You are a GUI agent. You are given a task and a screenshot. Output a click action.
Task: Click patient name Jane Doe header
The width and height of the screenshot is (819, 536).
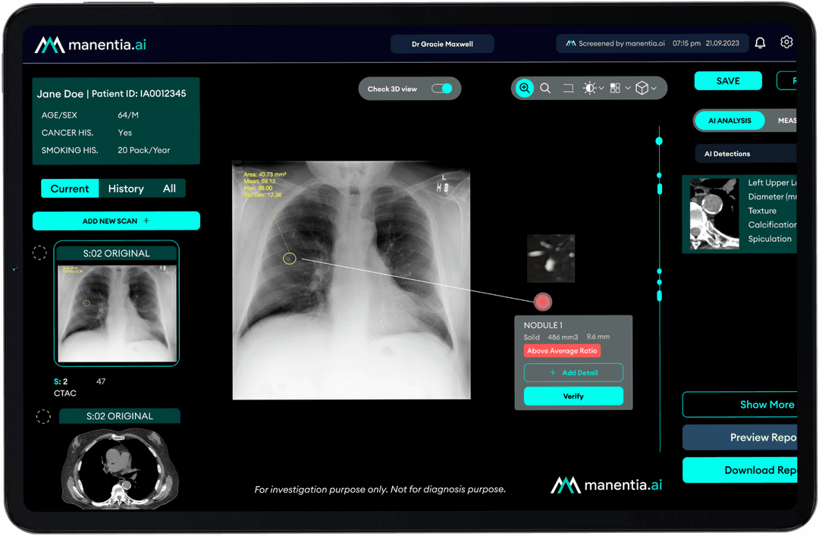point(60,94)
